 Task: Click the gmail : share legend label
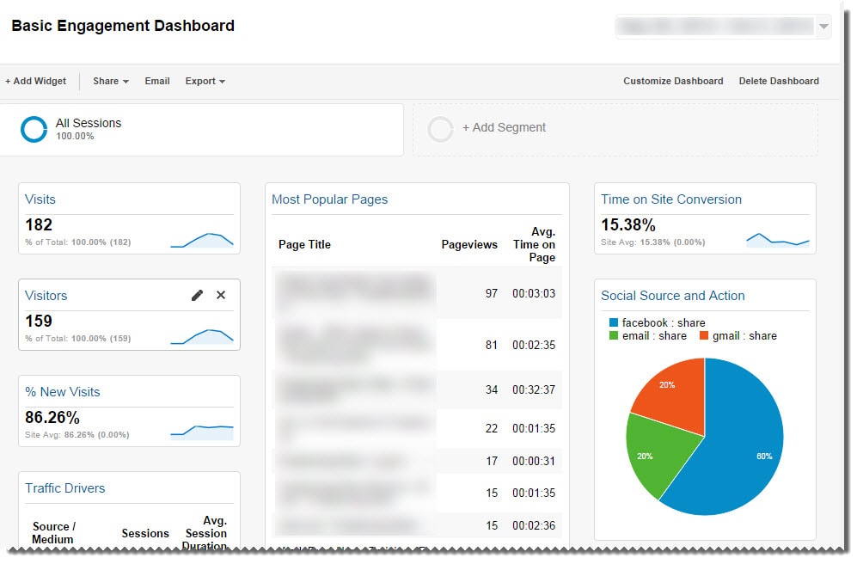coord(744,335)
